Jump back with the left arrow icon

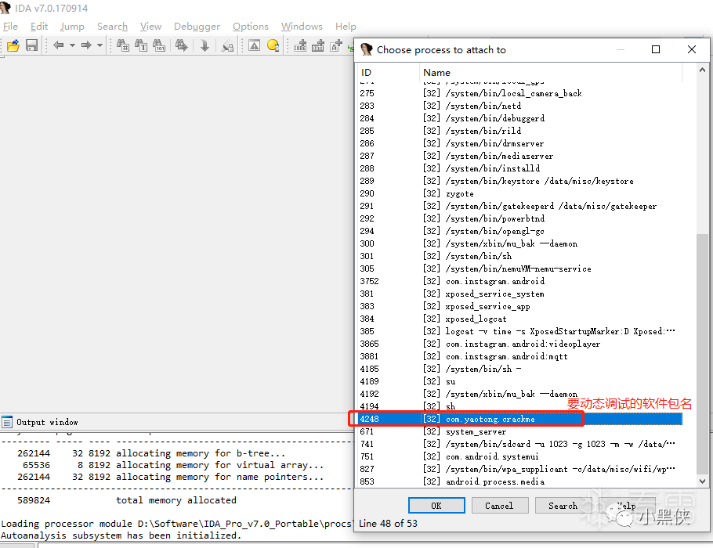click(58, 45)
